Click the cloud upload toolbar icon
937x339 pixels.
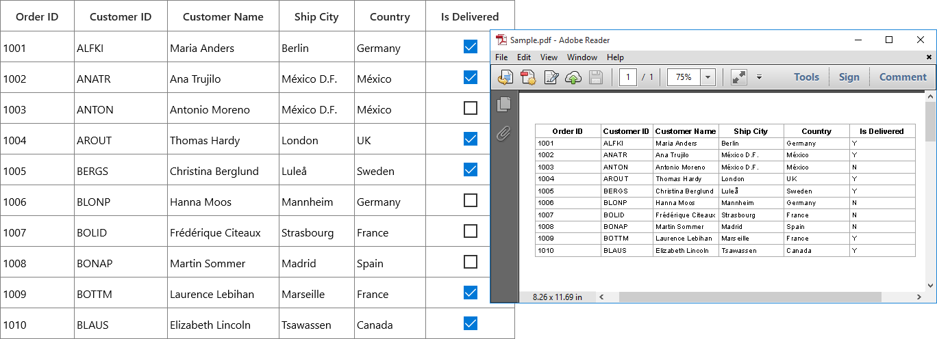(573, 77)
